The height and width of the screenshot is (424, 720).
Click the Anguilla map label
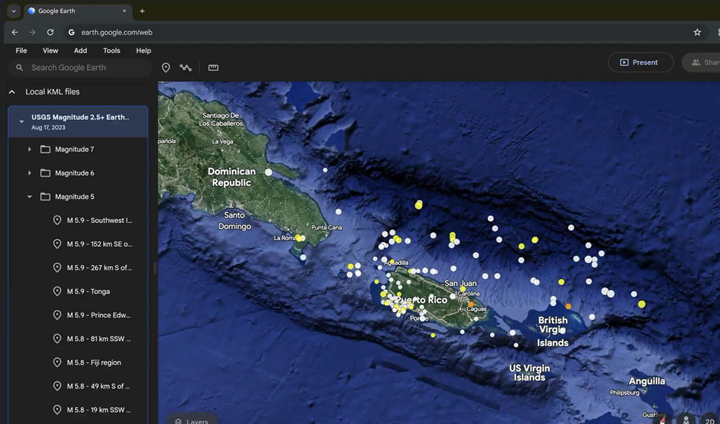click(647, 381)
